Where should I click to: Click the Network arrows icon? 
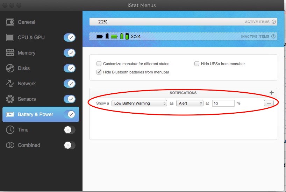pos(10,84)
